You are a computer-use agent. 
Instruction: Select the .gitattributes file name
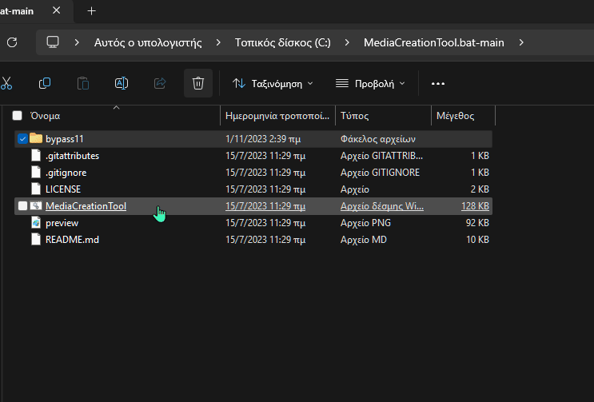[73, 156]
